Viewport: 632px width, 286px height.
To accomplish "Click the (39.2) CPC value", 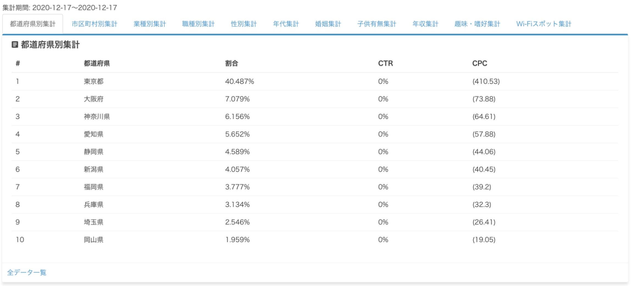I will point(481,187).
